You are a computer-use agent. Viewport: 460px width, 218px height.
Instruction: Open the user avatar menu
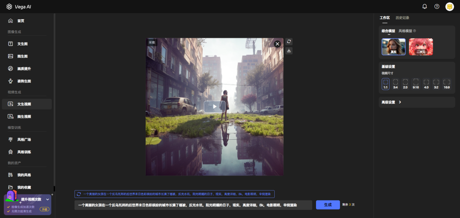click(x=449, y=6)
